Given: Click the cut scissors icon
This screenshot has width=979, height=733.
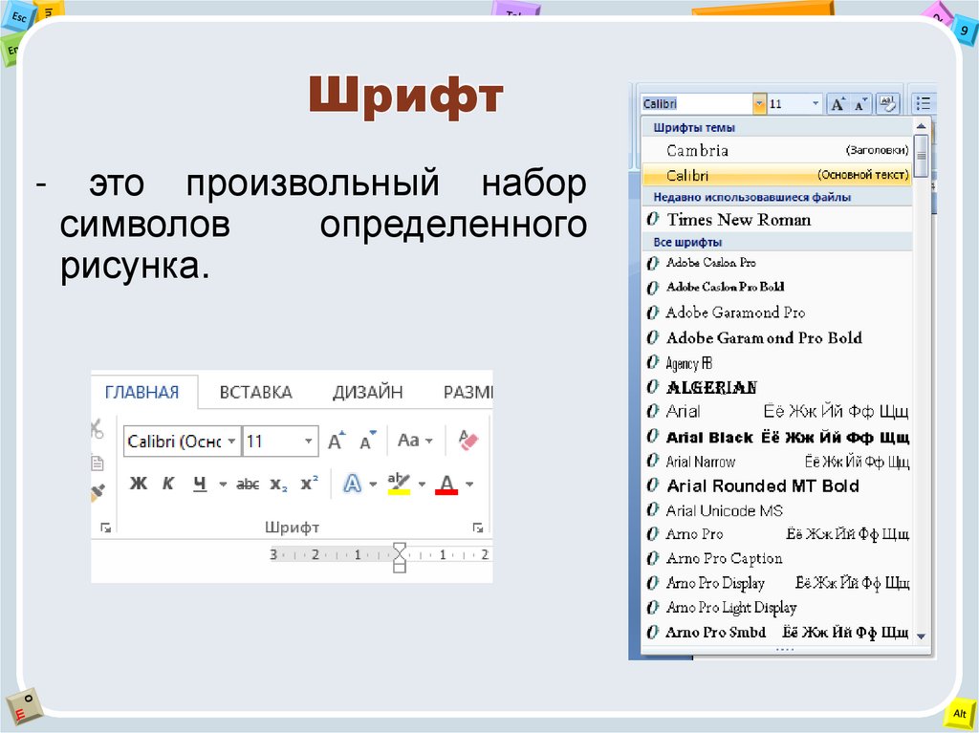Looking at the screenshot, I should [x=97, y=429].
